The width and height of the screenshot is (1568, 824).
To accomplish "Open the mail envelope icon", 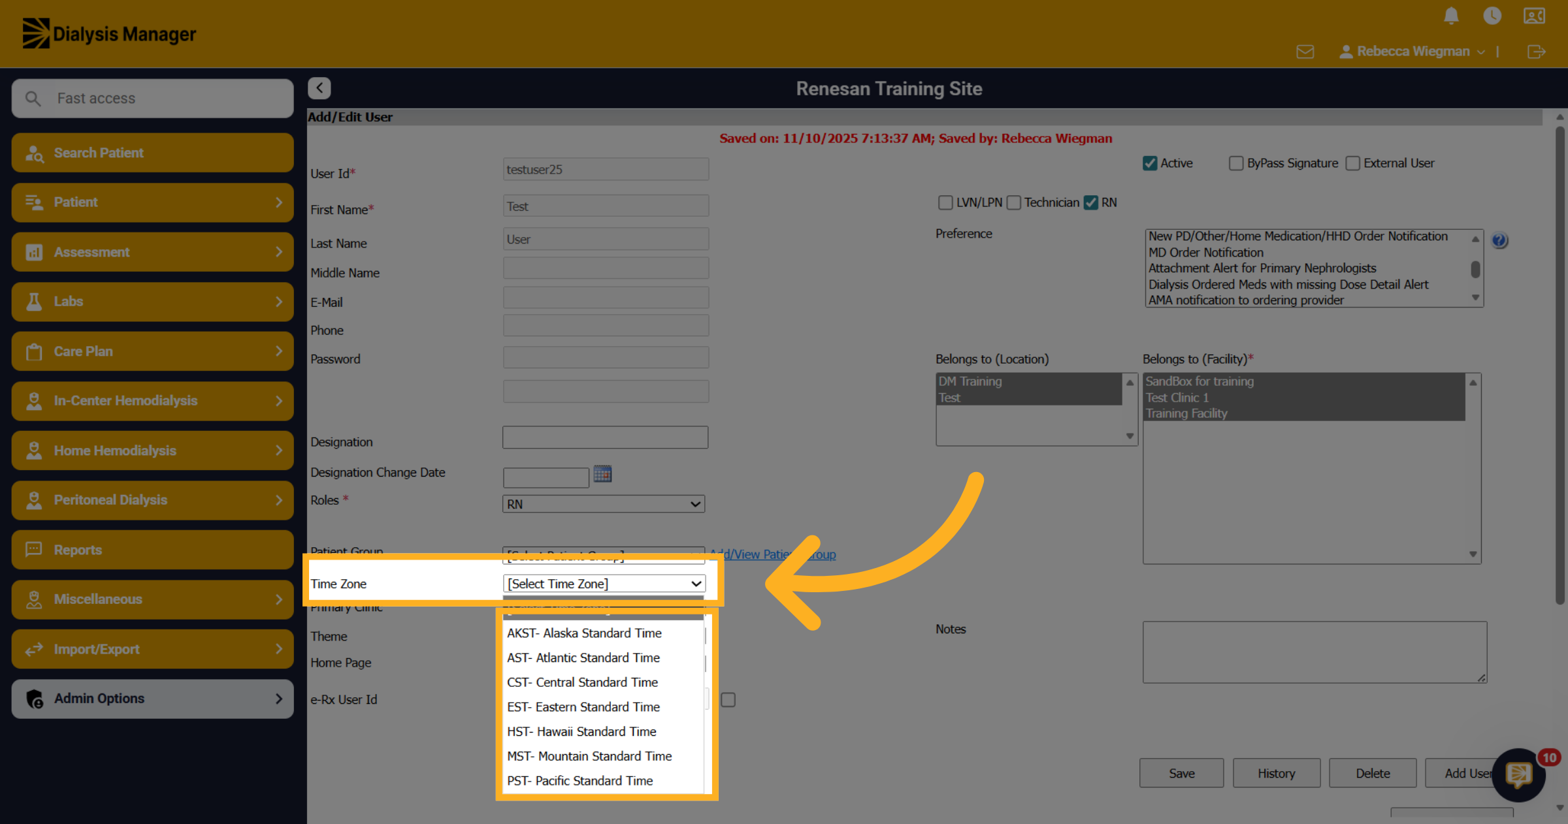I will (x=1305, y=52).
